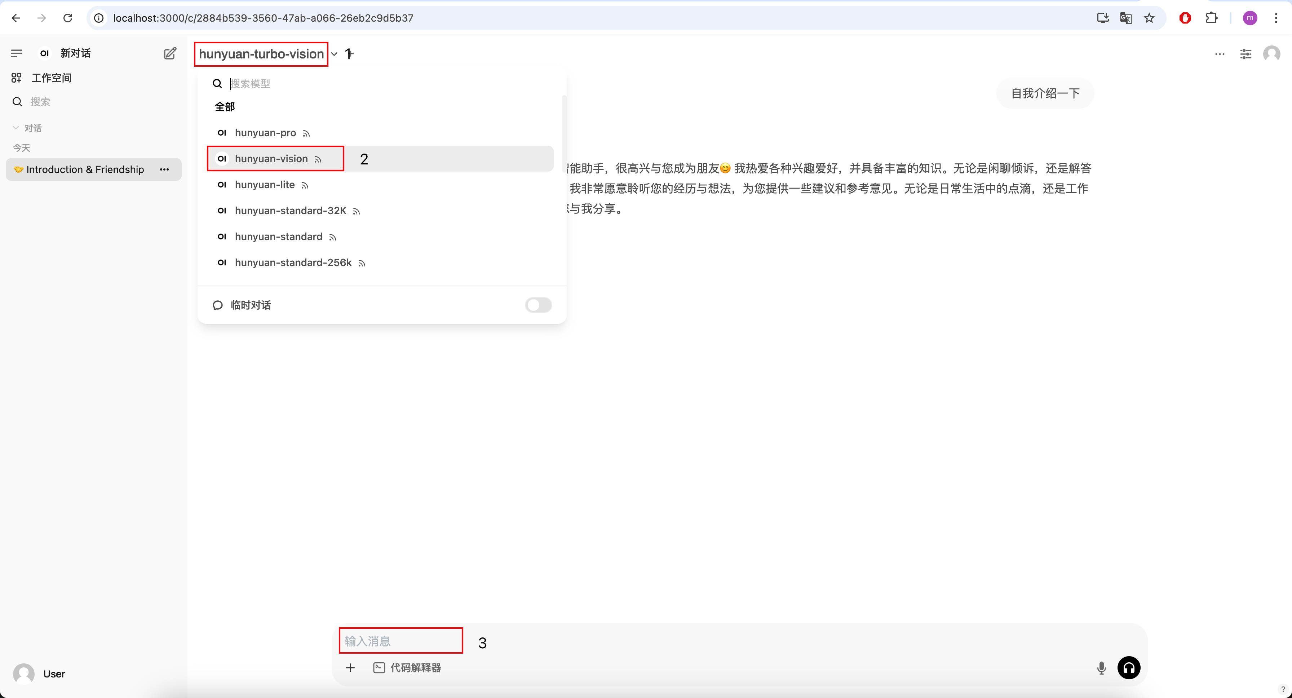Click the 今天 date group label
The image size is (1292, 698).
coord(22,148)
